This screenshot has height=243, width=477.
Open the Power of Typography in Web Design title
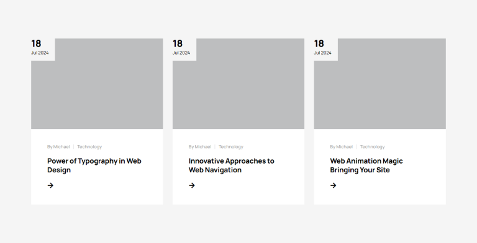click(94, 166)
